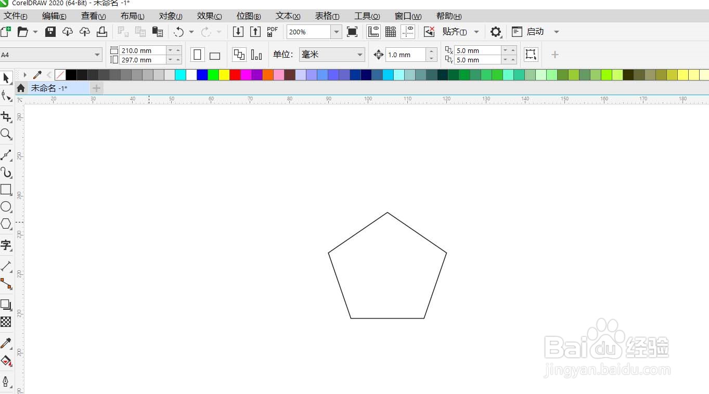
Task: Expand the 启动 launcher dropdown arrow
Action: [557, 32]
